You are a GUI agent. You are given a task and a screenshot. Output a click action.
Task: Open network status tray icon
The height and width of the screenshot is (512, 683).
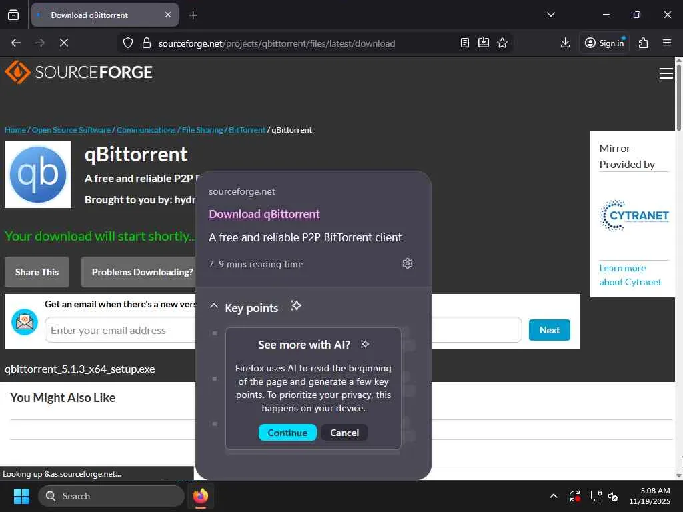[x=596, y=496]
